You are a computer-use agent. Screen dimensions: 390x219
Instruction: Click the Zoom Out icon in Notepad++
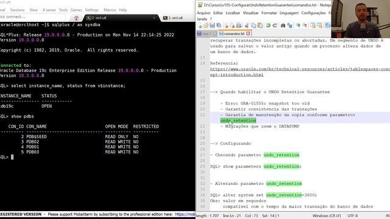point(305,26)
